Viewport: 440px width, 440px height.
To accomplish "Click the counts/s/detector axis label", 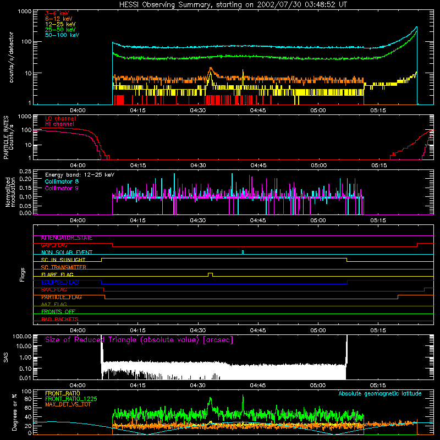I will pos(11,57).
